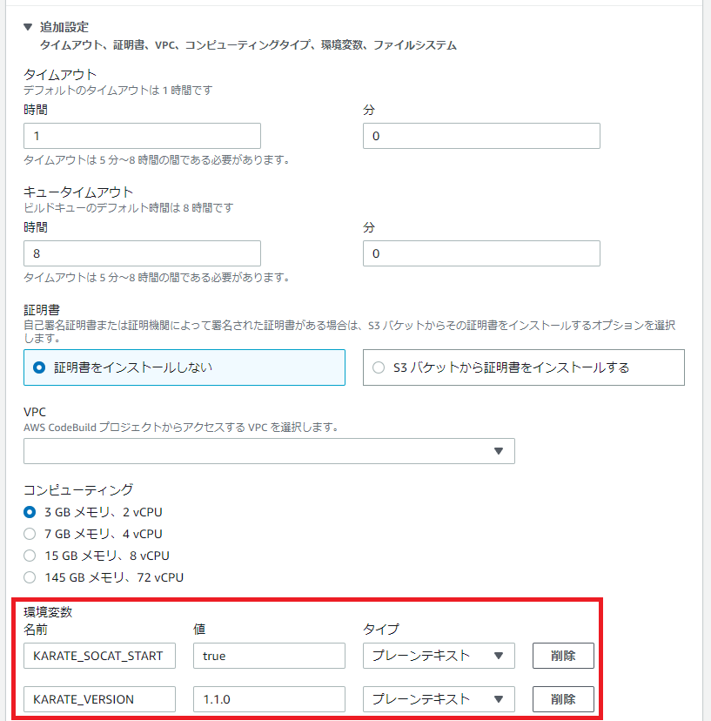Click the empty VPC selection box
Viewport: 711px width, 721px height.
[252, 451]
